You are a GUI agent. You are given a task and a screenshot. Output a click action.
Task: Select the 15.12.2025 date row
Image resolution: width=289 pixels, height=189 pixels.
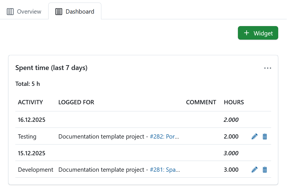[32, 153]
